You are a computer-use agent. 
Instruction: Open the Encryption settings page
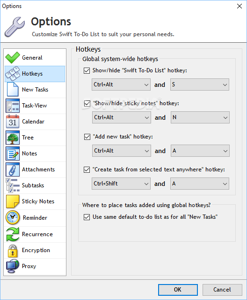tap(35, 250)
